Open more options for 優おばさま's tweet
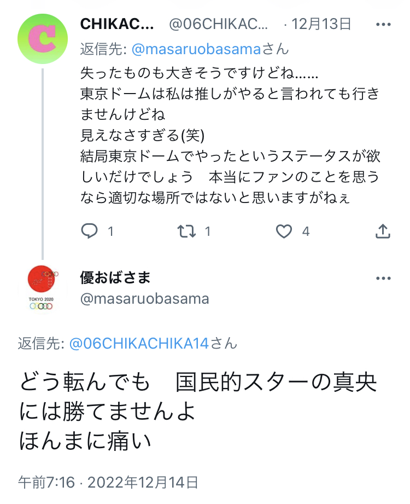Image resolution: width=410 pixels, height=504 pixels. coord(384,278)
